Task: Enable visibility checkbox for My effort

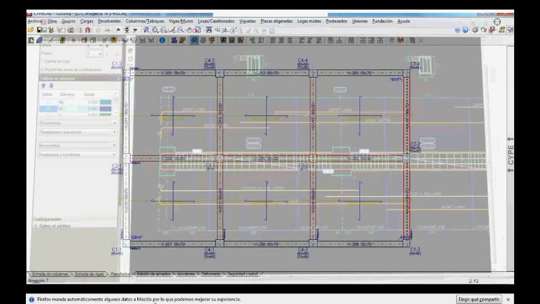Action: point(48,102)
